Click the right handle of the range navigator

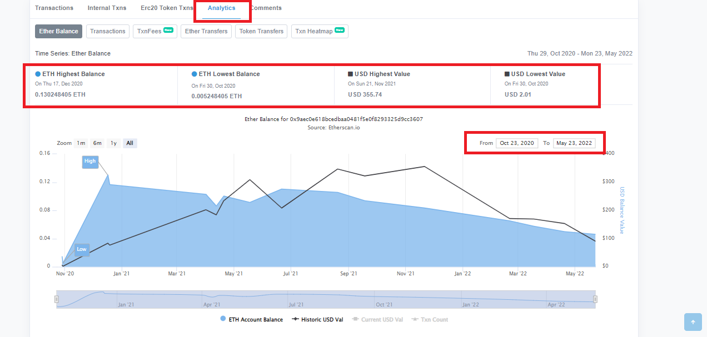tap(595, 299)
